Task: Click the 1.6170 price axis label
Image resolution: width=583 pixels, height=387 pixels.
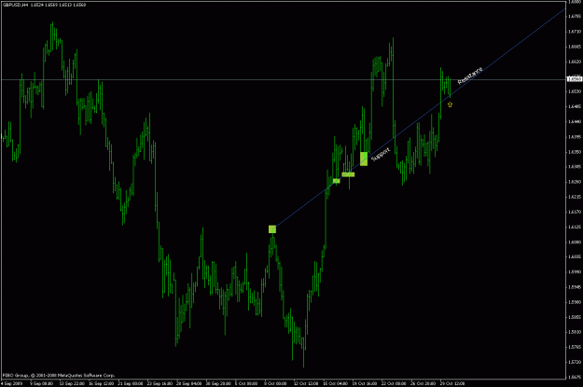Action: [x=575, y=212]
